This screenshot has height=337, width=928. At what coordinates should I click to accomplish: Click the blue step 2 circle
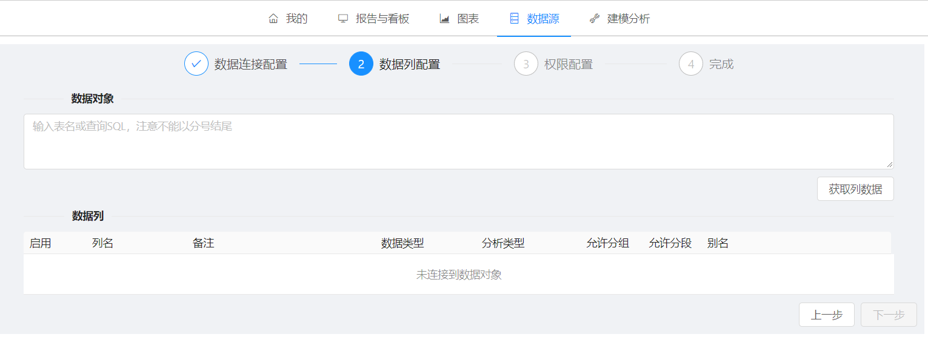pos(361,64)
